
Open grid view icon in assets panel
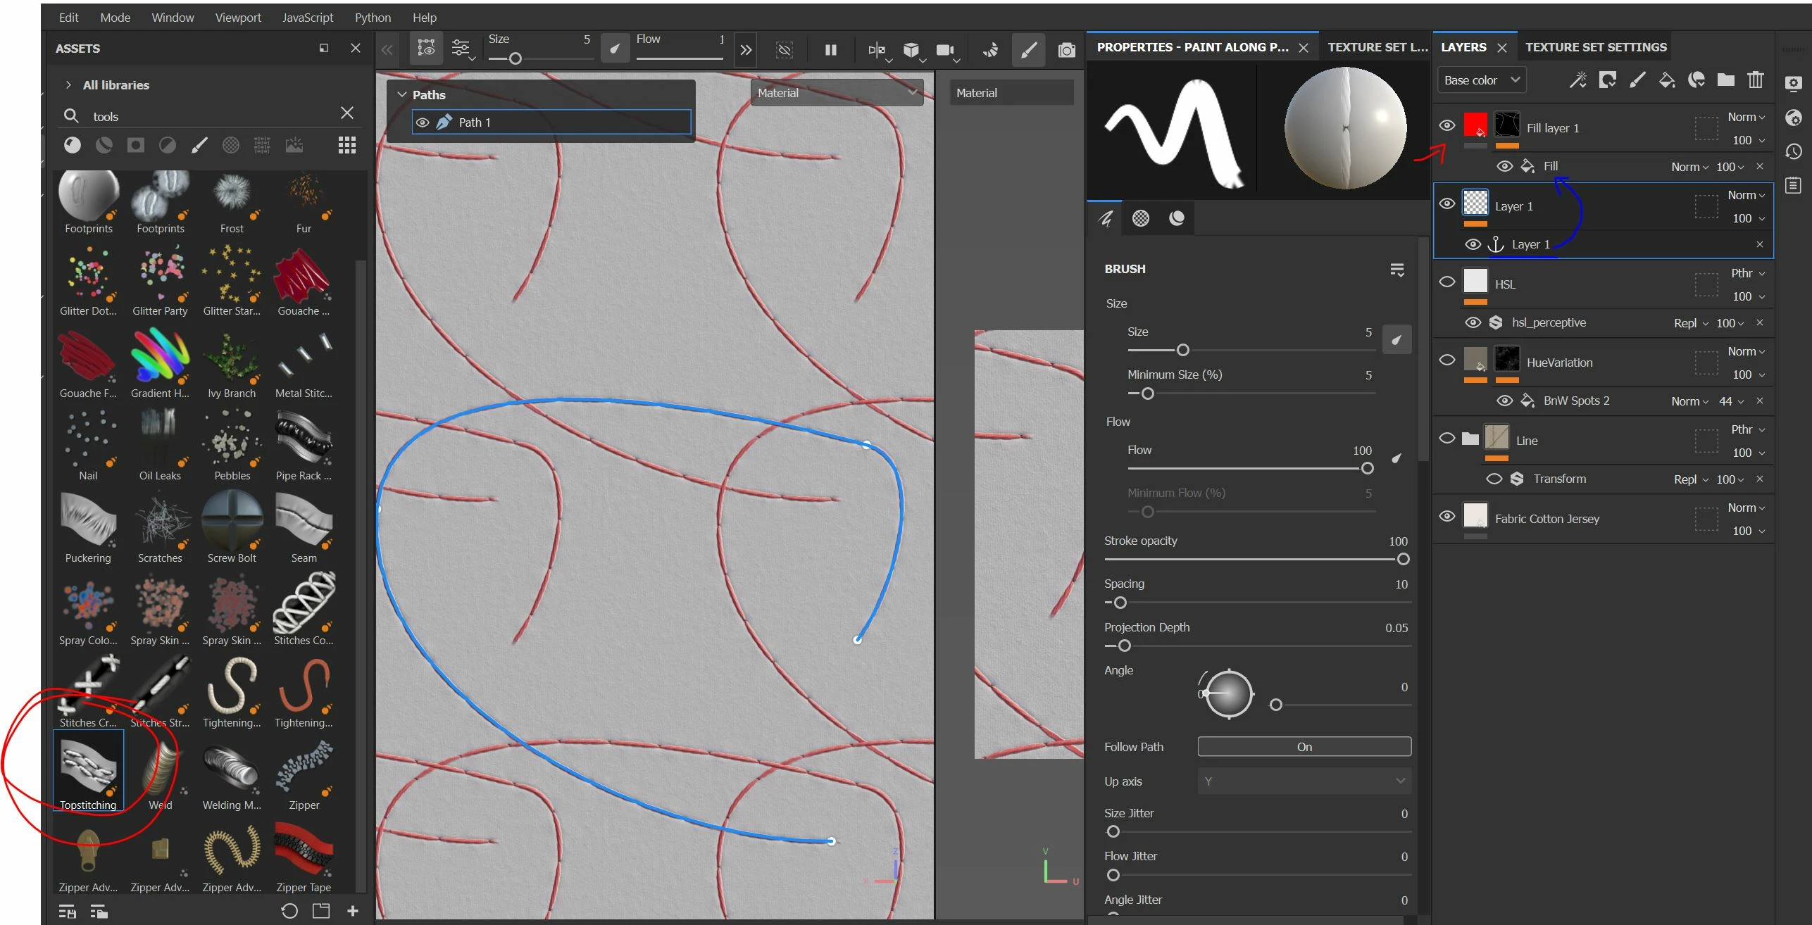pos(346,145)
